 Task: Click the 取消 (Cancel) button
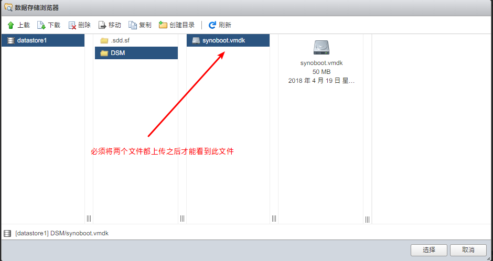click(468, 250)
